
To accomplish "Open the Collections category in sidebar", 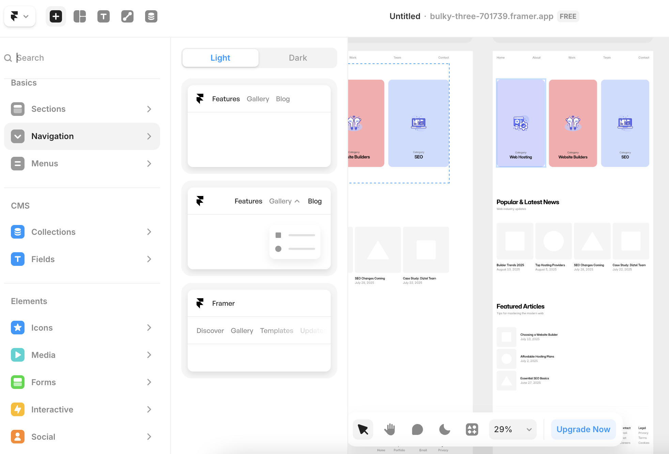I will point(82,232).
